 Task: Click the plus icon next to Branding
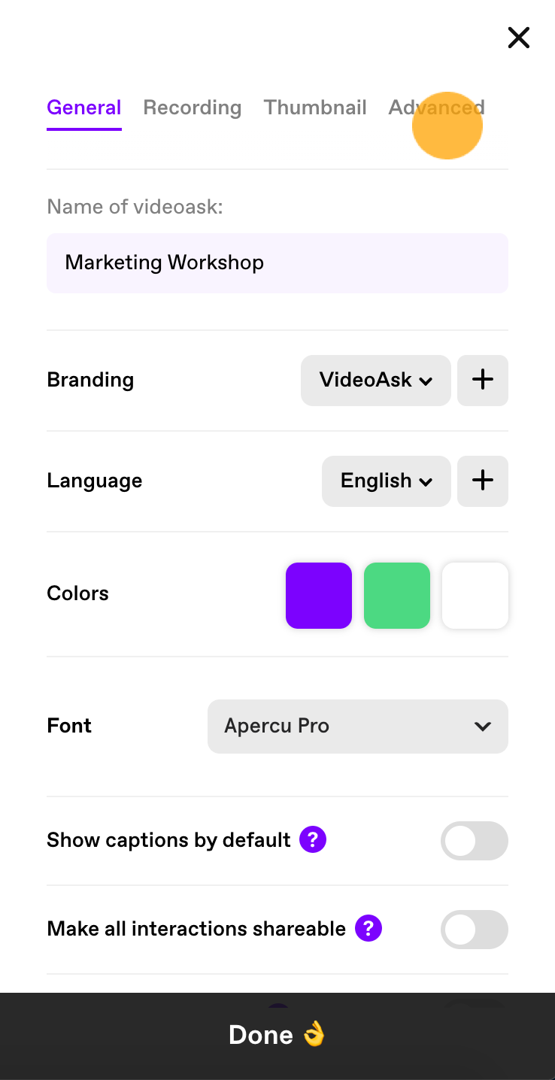coord(483,380)
